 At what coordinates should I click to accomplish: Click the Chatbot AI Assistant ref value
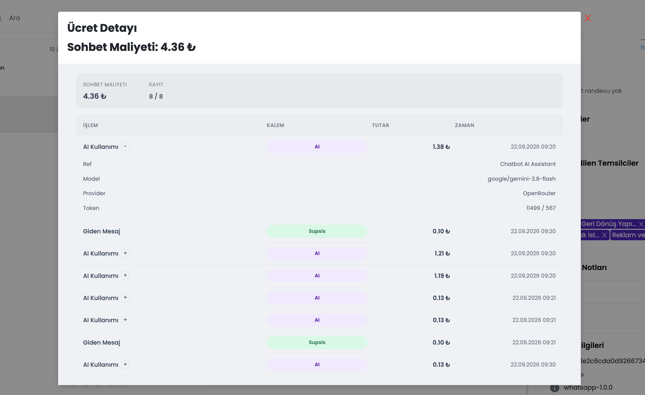(x=528, y=164)
